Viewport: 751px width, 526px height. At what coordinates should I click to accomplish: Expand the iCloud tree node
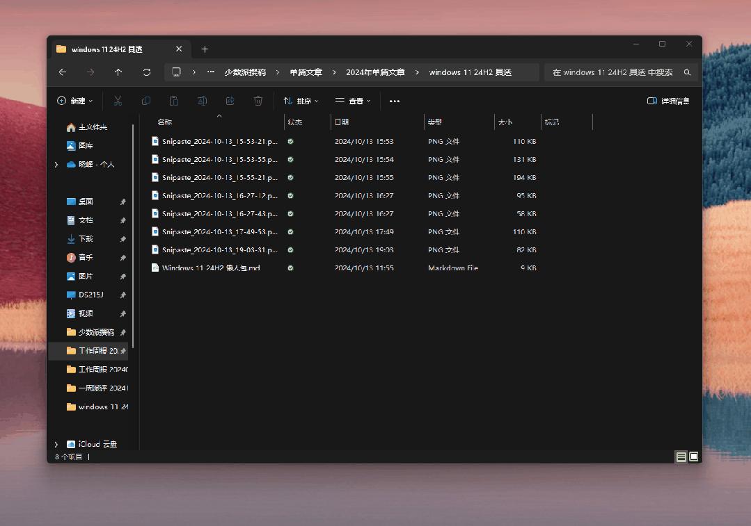(x=56, y=444)
